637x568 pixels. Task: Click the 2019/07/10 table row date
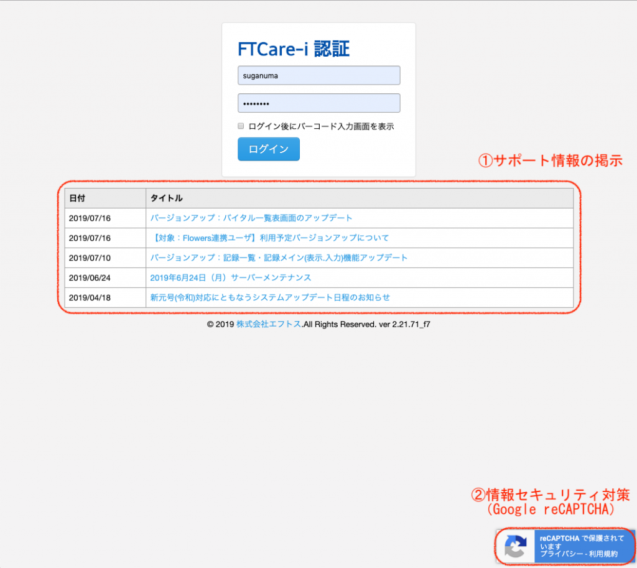click(x=89, y=258)
